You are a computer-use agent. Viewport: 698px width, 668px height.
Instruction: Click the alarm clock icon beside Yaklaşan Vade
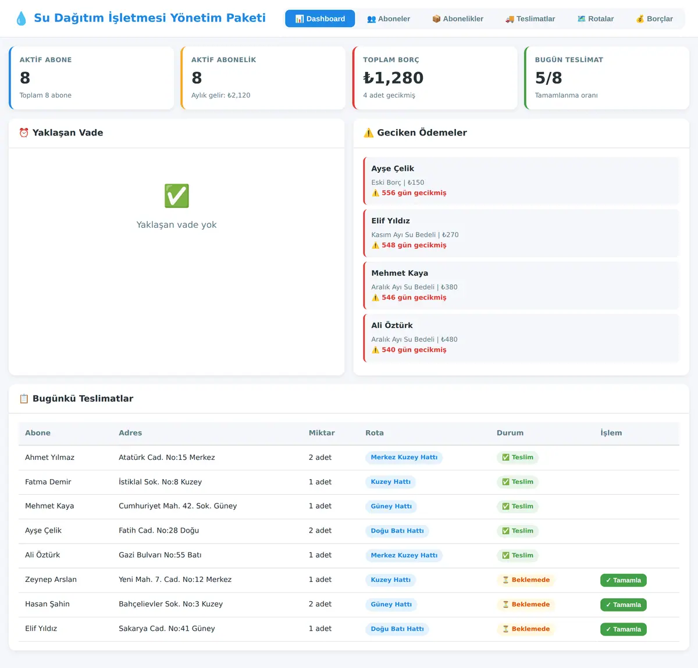click(x=24, y=133)
